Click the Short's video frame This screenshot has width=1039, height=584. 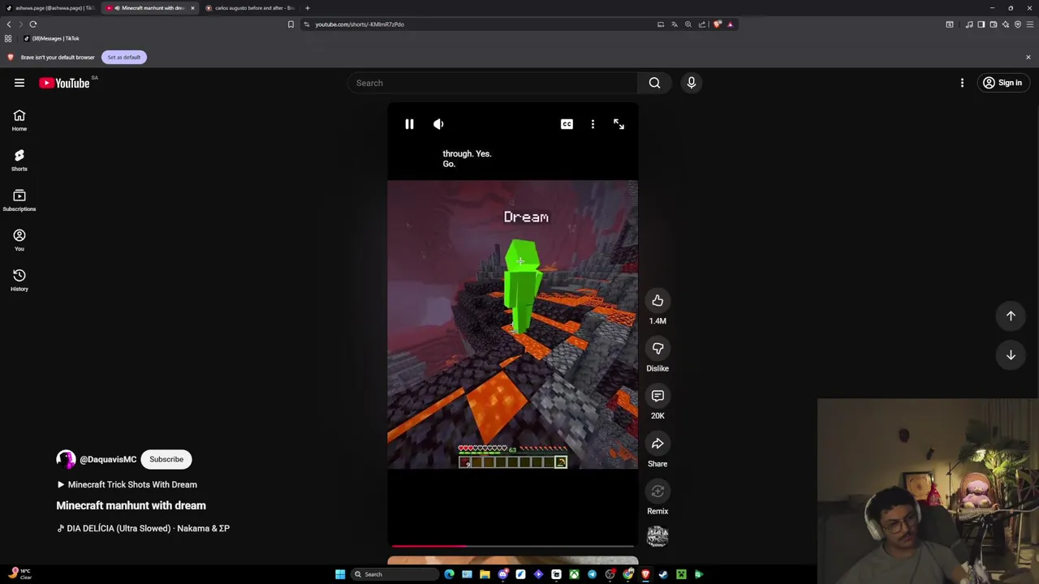[513, 324]
